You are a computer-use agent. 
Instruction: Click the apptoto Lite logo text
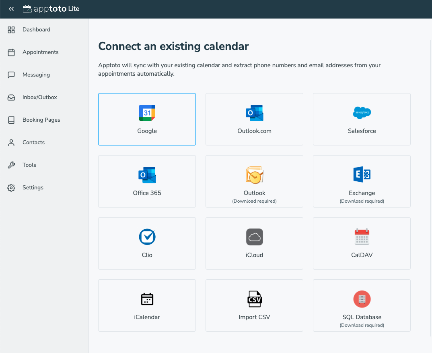pyautogui.click(x=56, y=9)
